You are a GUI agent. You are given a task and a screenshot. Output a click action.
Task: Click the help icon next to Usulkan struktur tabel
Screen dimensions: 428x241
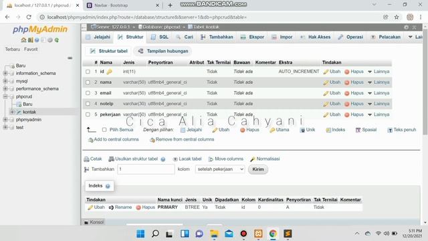click(163, 159)
